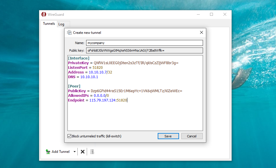Switch to the Log tab
Viewport: 276px width, 168px height.
pos(61,24)
